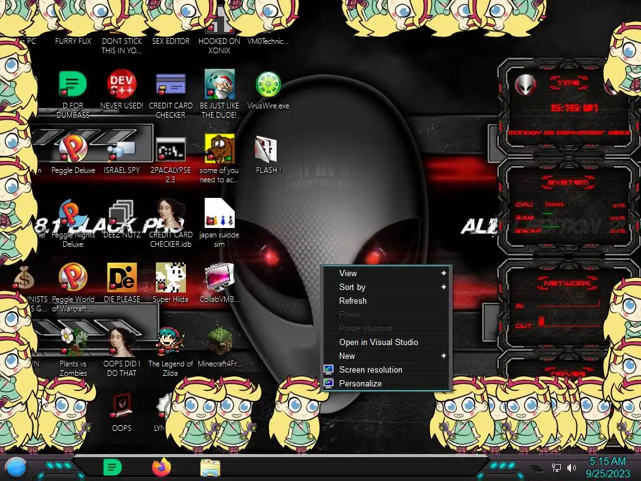Screen dimensions: 641x481
Task: Click the SEX EDITOR icon label
Action: 171,41
